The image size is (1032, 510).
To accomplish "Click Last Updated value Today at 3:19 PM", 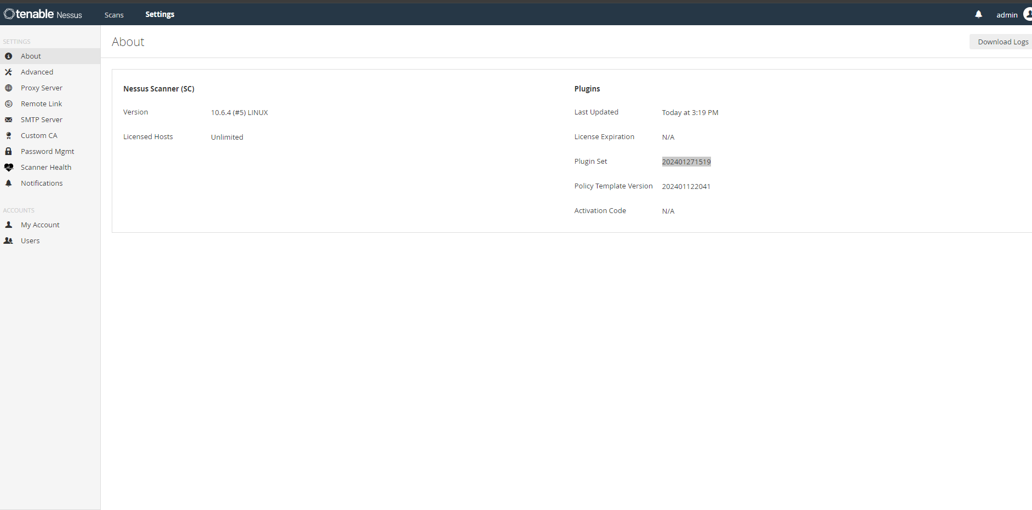I will point(690,112).
